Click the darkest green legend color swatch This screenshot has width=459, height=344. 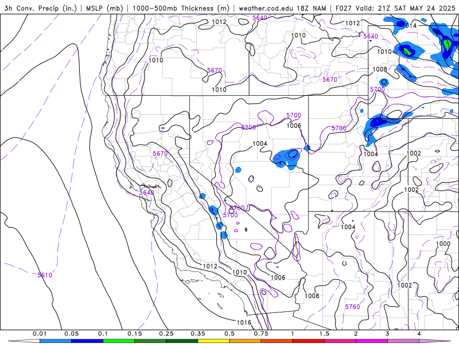182,341
